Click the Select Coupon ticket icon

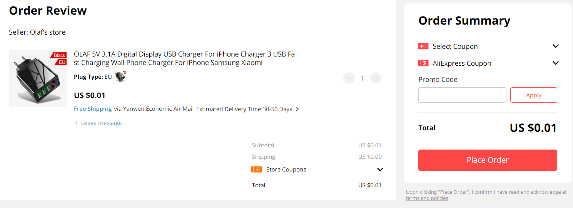coord(423,46)
